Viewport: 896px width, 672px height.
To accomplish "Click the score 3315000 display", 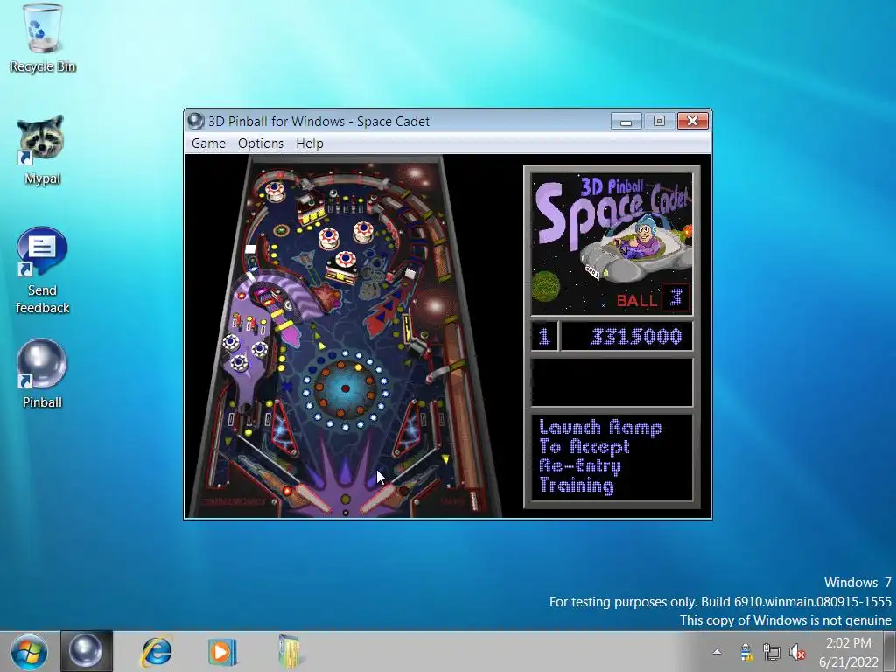I will [626, 336].
